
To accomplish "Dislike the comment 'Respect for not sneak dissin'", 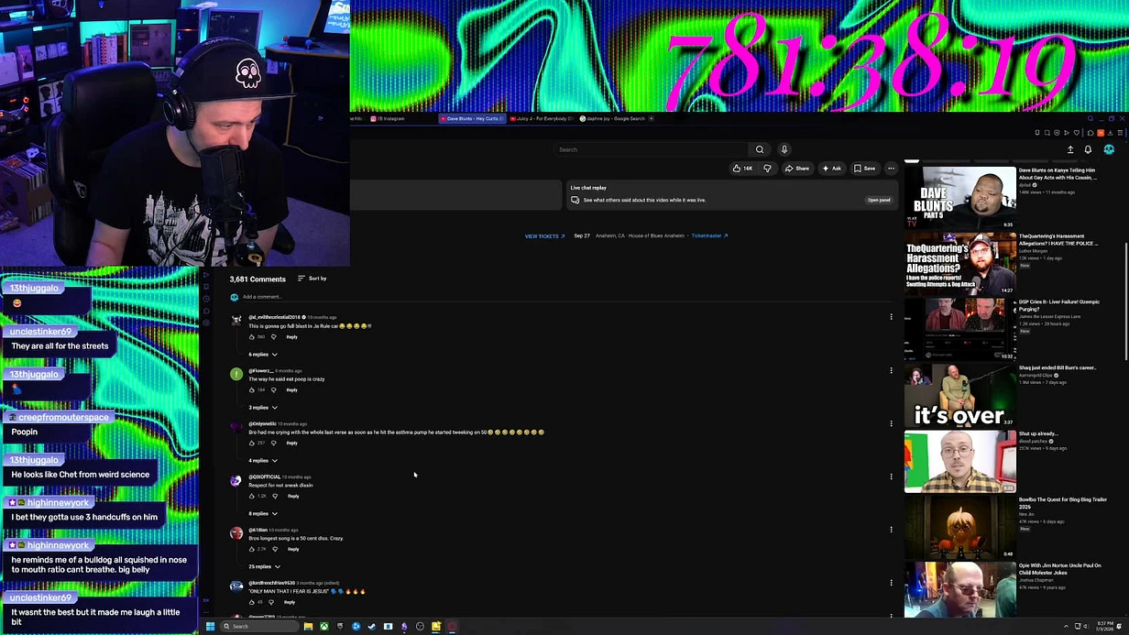I will [274, 496].
